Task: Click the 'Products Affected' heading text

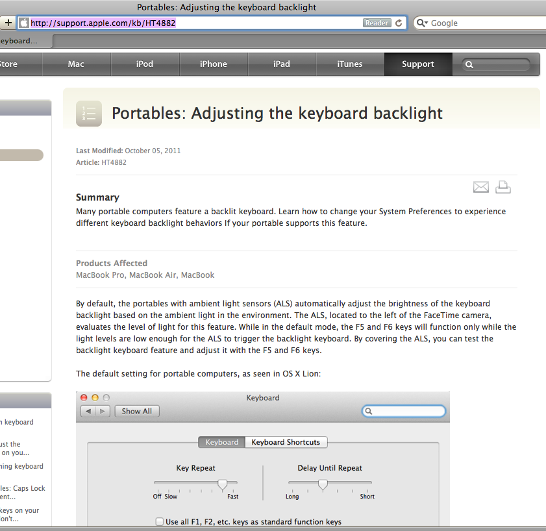Action: tap(112, 264)
